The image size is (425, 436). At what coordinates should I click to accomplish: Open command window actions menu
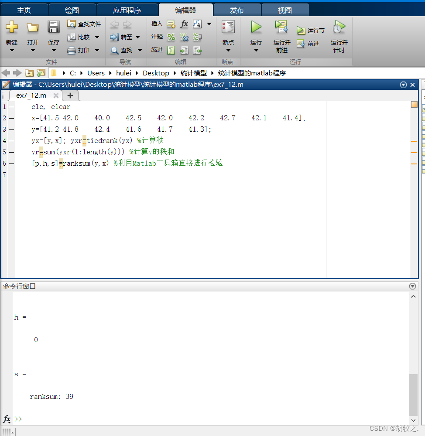[413, 286]
